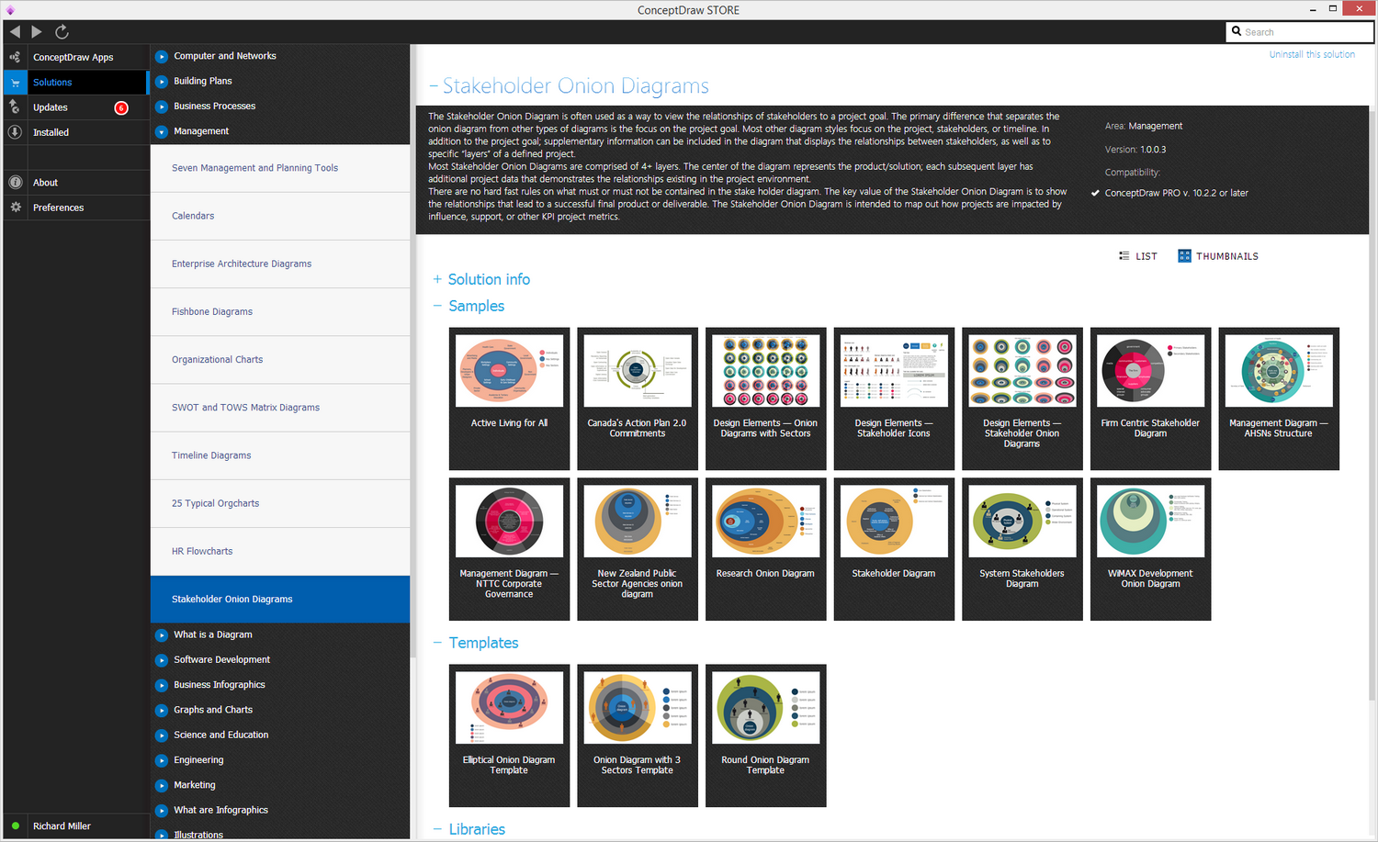Open the ConceptDraw Apps section

pos(73,57)
